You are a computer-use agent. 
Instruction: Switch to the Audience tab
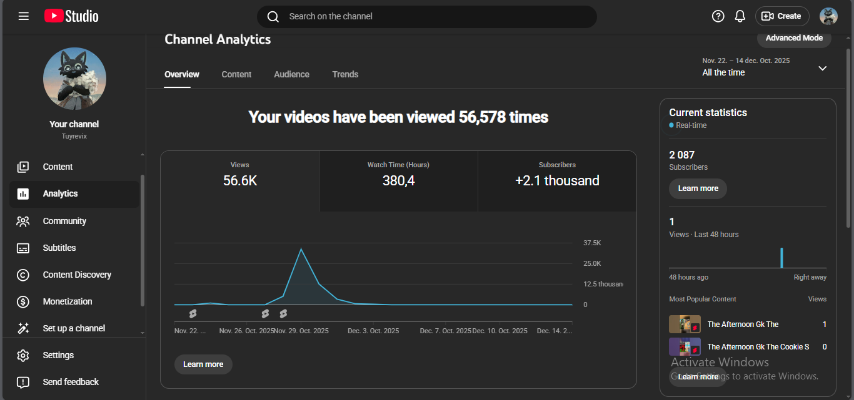(291, 74)
